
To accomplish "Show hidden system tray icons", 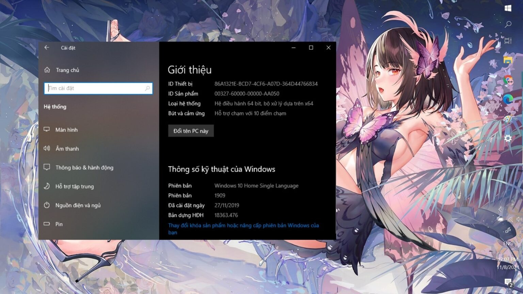I will click(x=500, y=209).
